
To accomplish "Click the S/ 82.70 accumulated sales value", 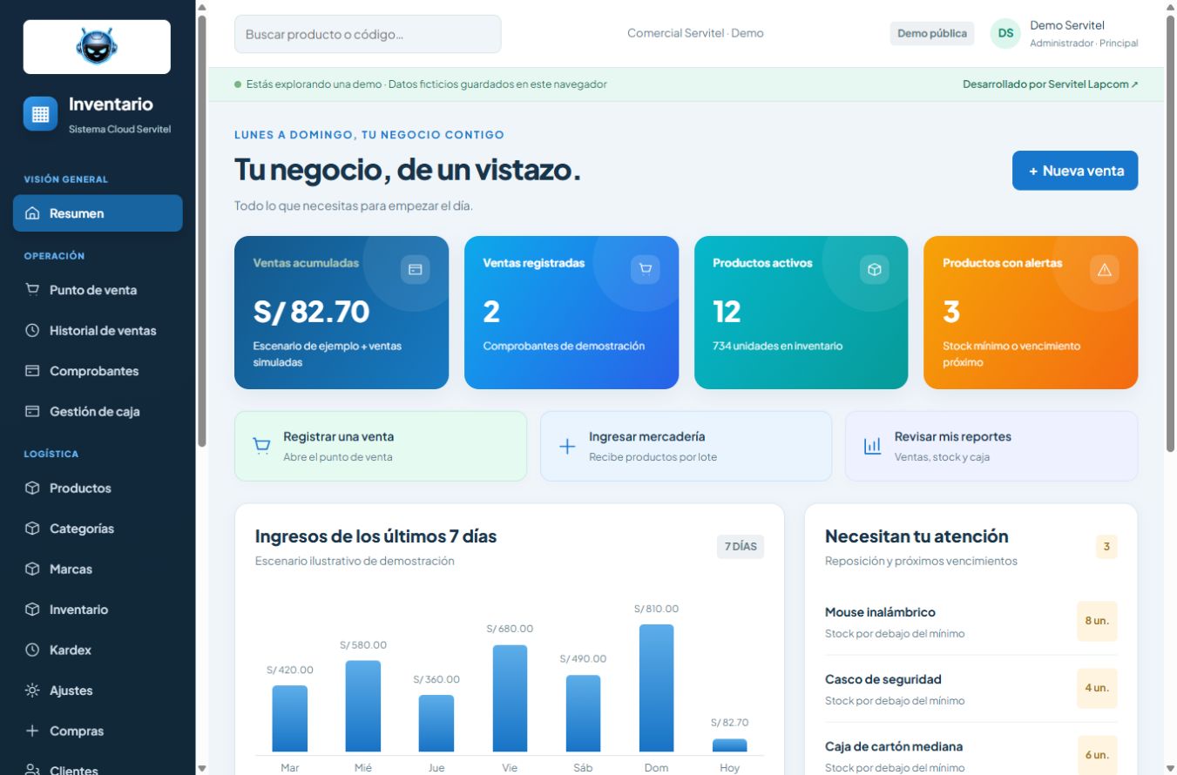I will tap(311, 311).
